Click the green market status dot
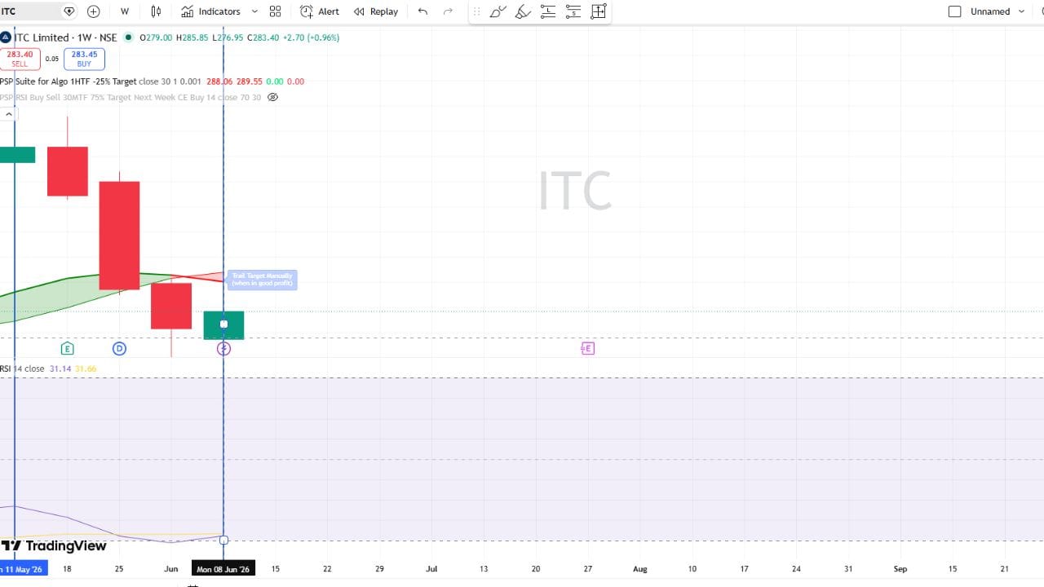The width and height of the screenshot is (1044, 587). coord(129,38)
